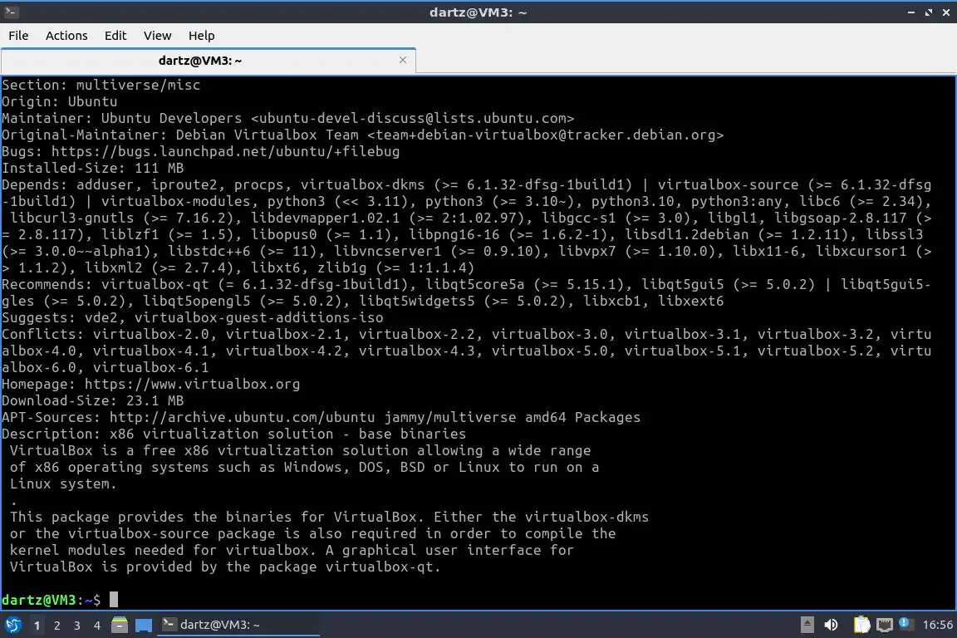Click 'virtualbox-guest-additions-iso' in Suggests line
This screenshot has height=638, width=957.
click(259, 317)
